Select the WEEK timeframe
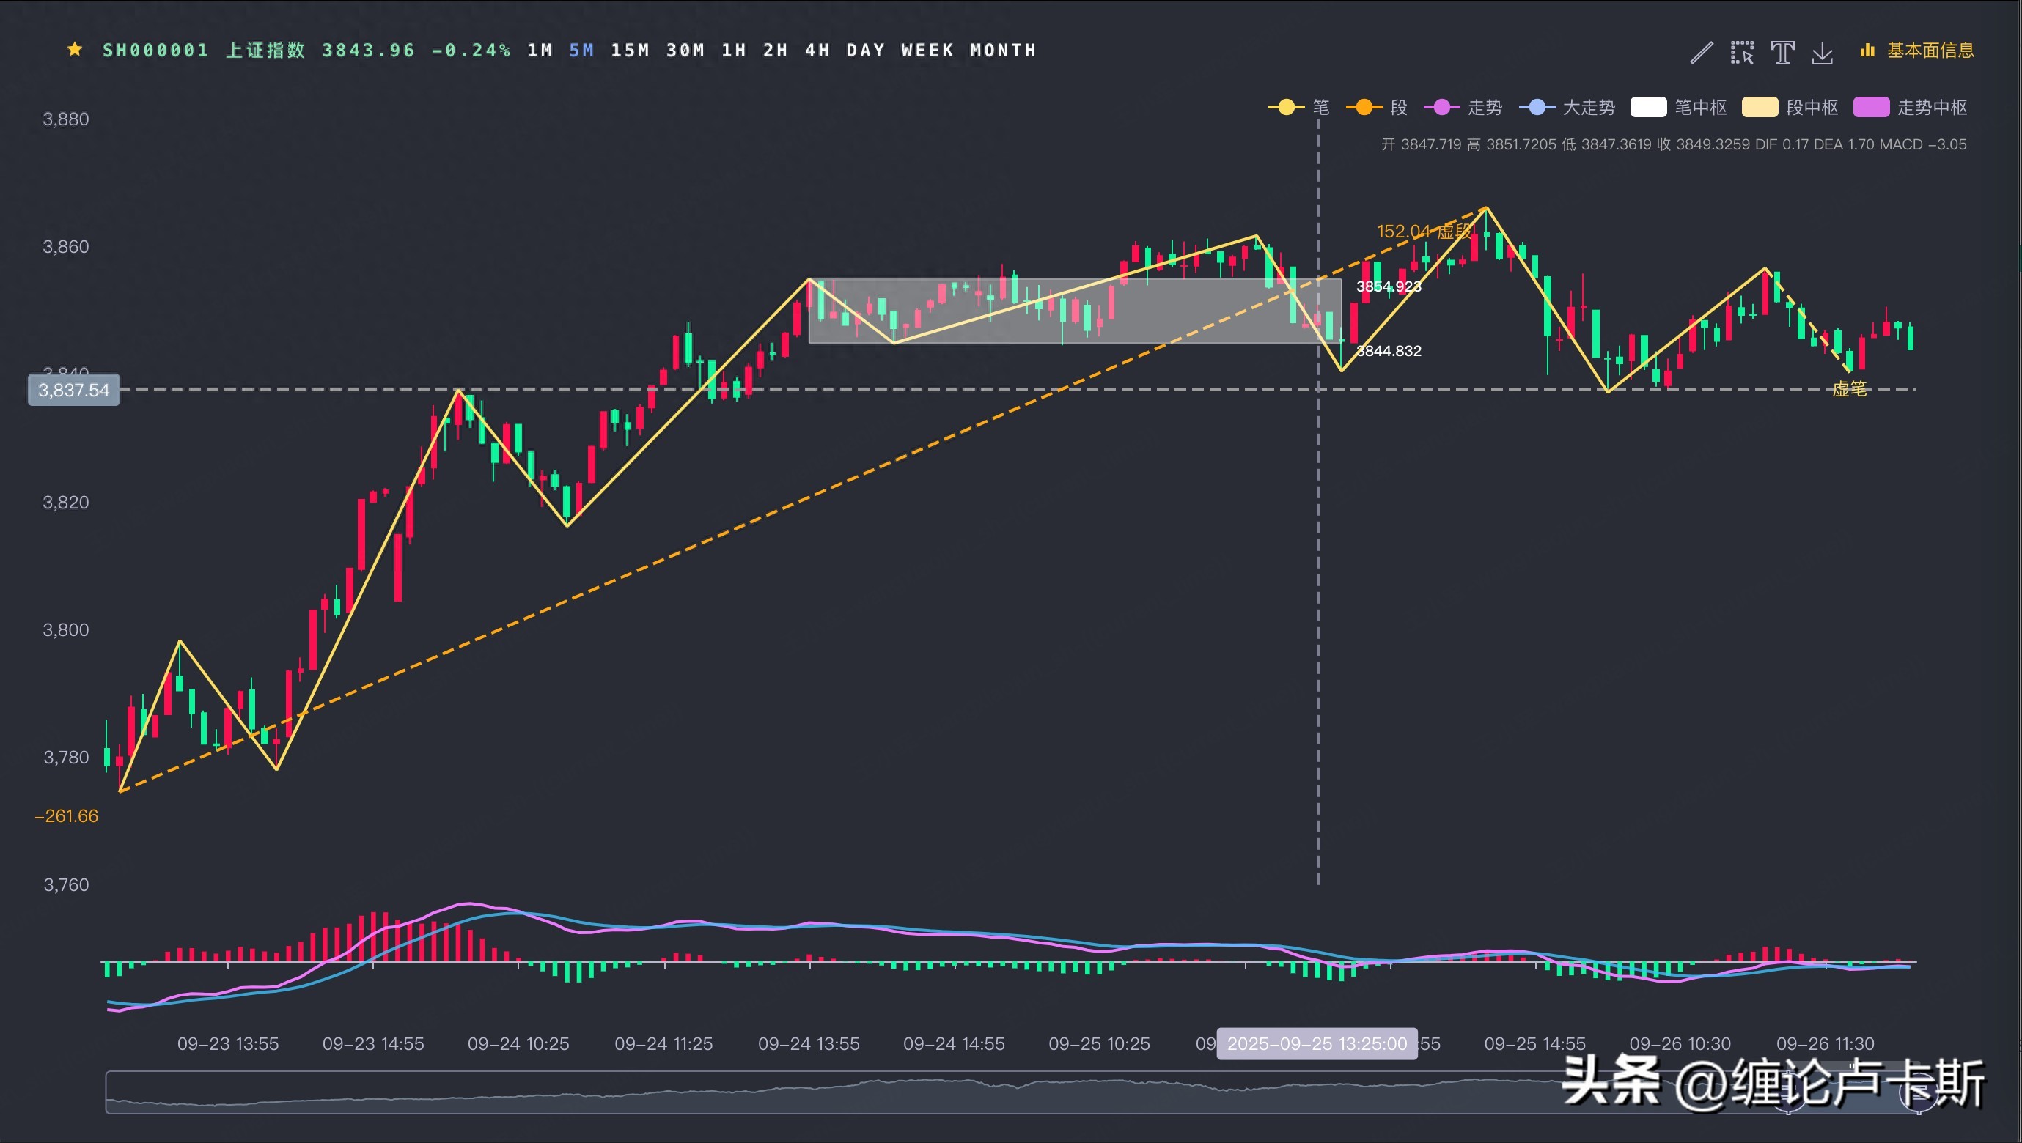Screen dimensions: 2022x1143 point(927,51)
